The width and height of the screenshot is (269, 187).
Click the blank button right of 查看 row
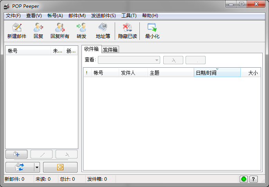pyautogui.click(x=195, y=60)
